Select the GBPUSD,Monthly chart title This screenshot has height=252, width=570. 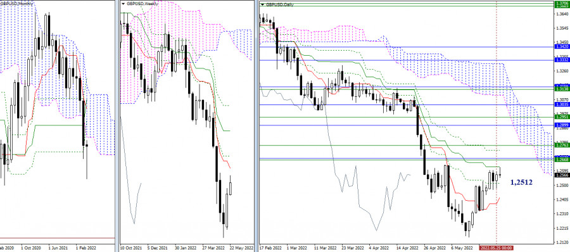(x=17, y=3)
